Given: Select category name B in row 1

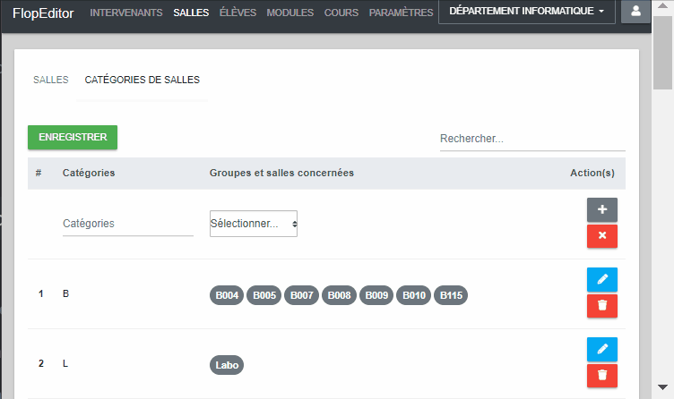Looking at the screenshot, I should (65, 294).
